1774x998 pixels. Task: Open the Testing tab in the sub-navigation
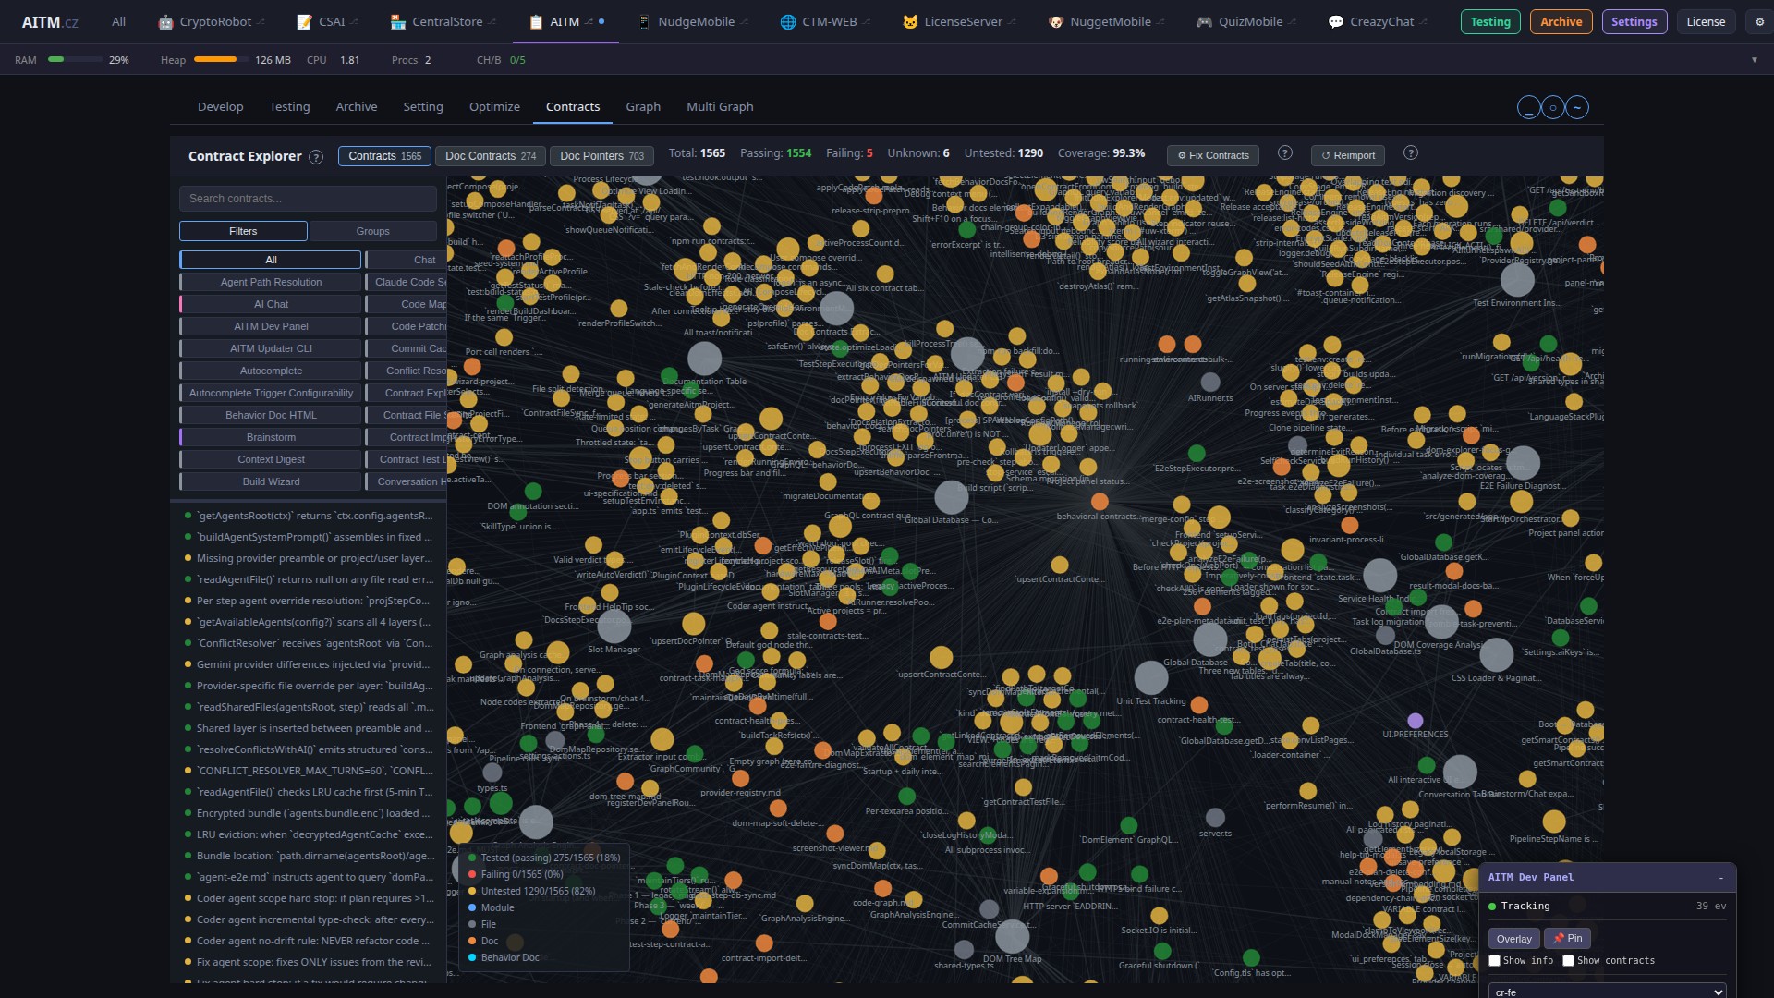coord(289,107)
